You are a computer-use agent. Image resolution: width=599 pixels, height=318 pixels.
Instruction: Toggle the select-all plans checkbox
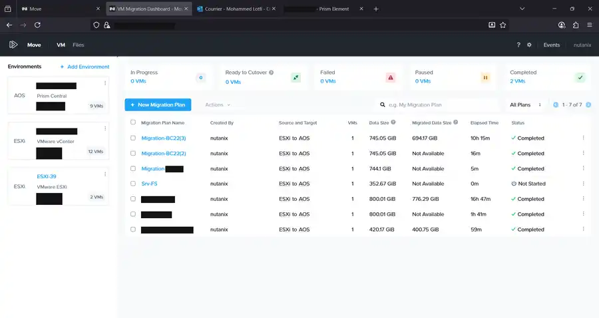[x=133, y=122]
